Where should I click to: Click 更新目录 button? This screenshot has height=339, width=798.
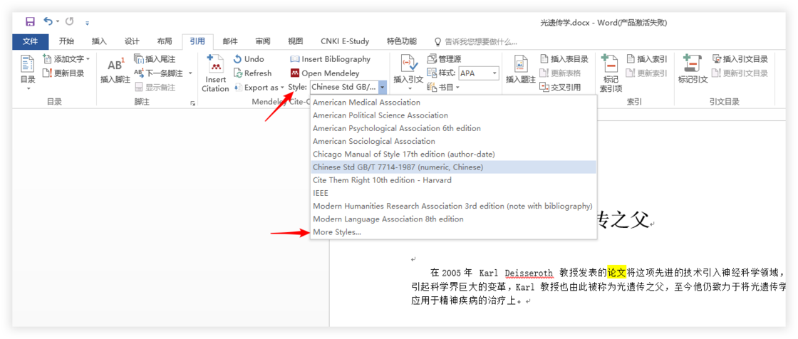pos(63,73)
